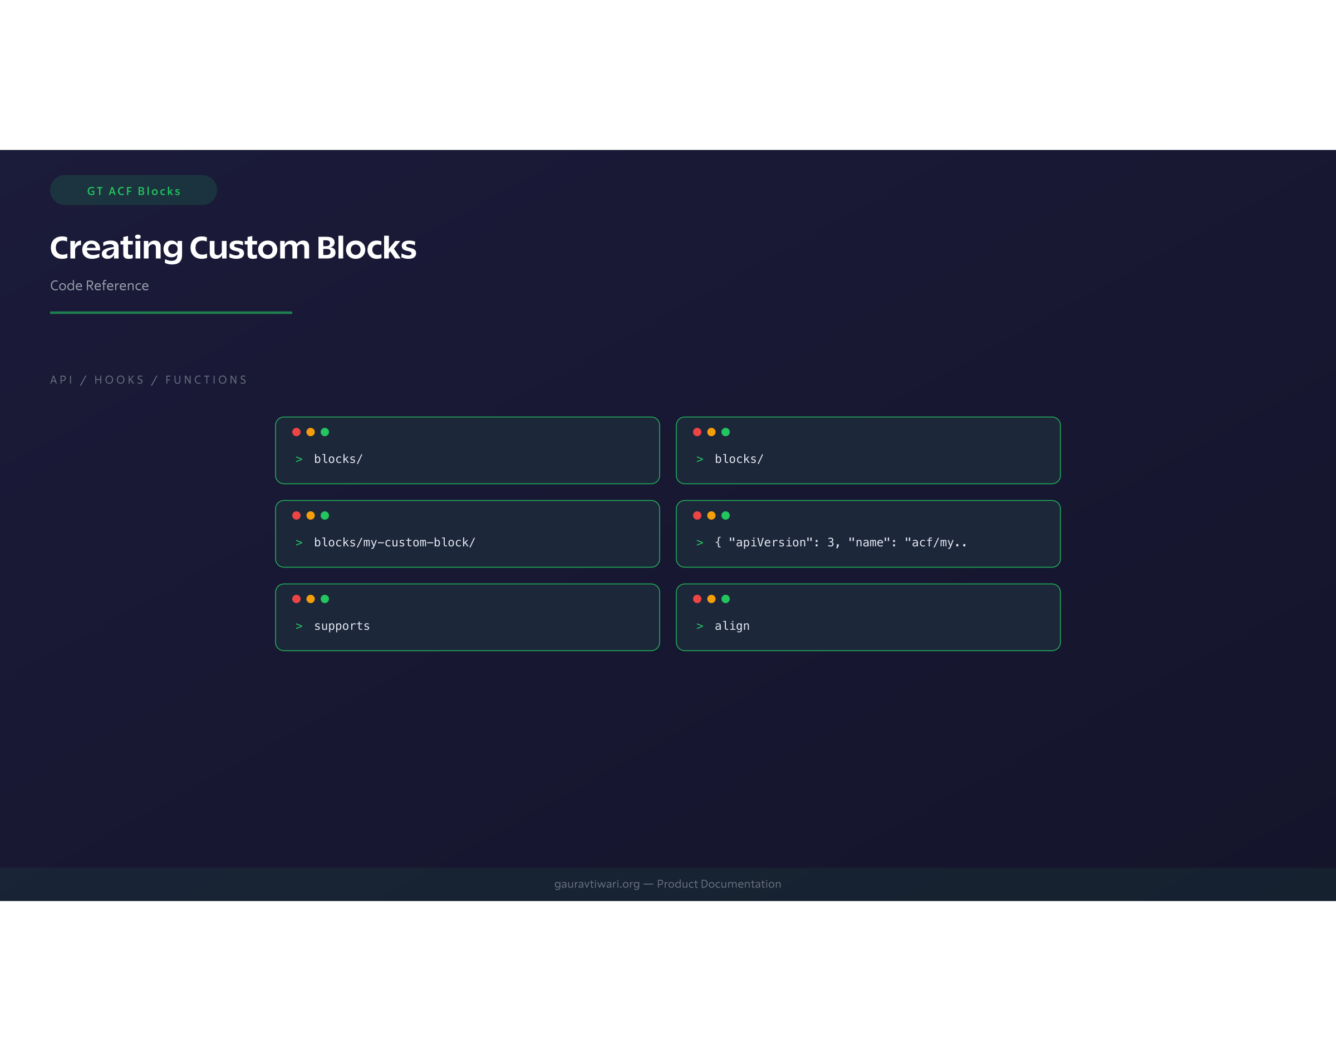The image size is (1336, 1051).
Task: Click the yellow dot on the right blocks/ terminal
Action: click(x=712, y=432)
